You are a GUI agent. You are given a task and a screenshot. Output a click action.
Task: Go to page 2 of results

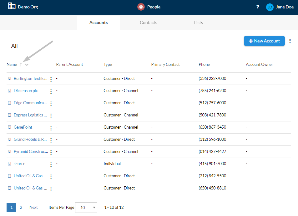(x=21, y=207)
